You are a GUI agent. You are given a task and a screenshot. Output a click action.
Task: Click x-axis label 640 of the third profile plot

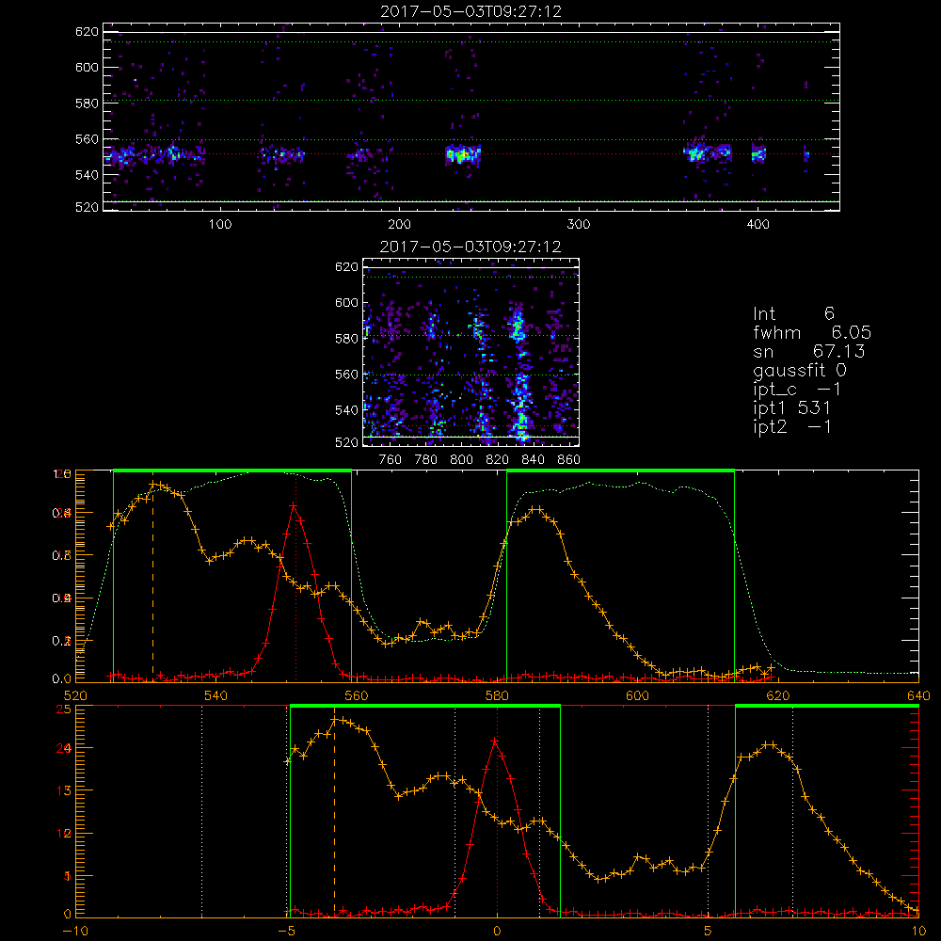point(918,695)
